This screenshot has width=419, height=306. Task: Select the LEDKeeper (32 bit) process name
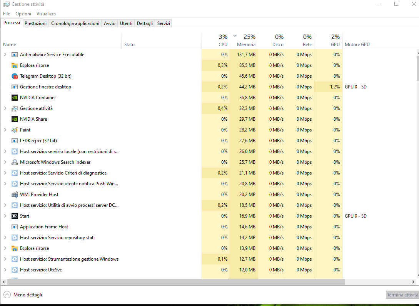pyautogui.click(x=38, y=141)
